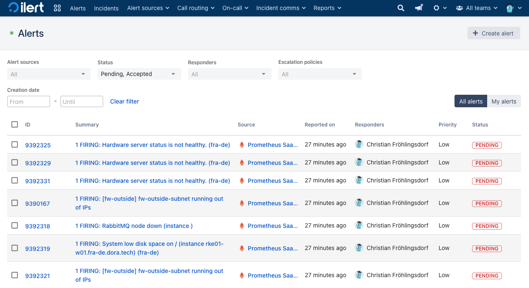Open the announcements megaphone icon
Screen dimensions: 529x288
click(x=419, y=8)
